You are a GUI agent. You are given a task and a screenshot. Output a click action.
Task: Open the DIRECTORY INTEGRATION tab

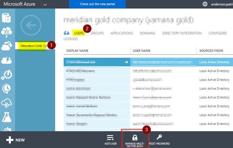tap(182, 33)
